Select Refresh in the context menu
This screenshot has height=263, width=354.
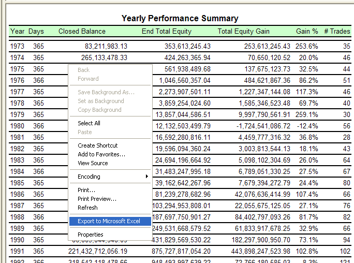coord(87,208)
